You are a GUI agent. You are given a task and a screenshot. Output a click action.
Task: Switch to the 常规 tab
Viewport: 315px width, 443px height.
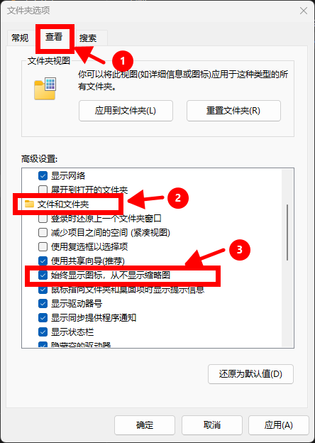click(x=20, y=38)
